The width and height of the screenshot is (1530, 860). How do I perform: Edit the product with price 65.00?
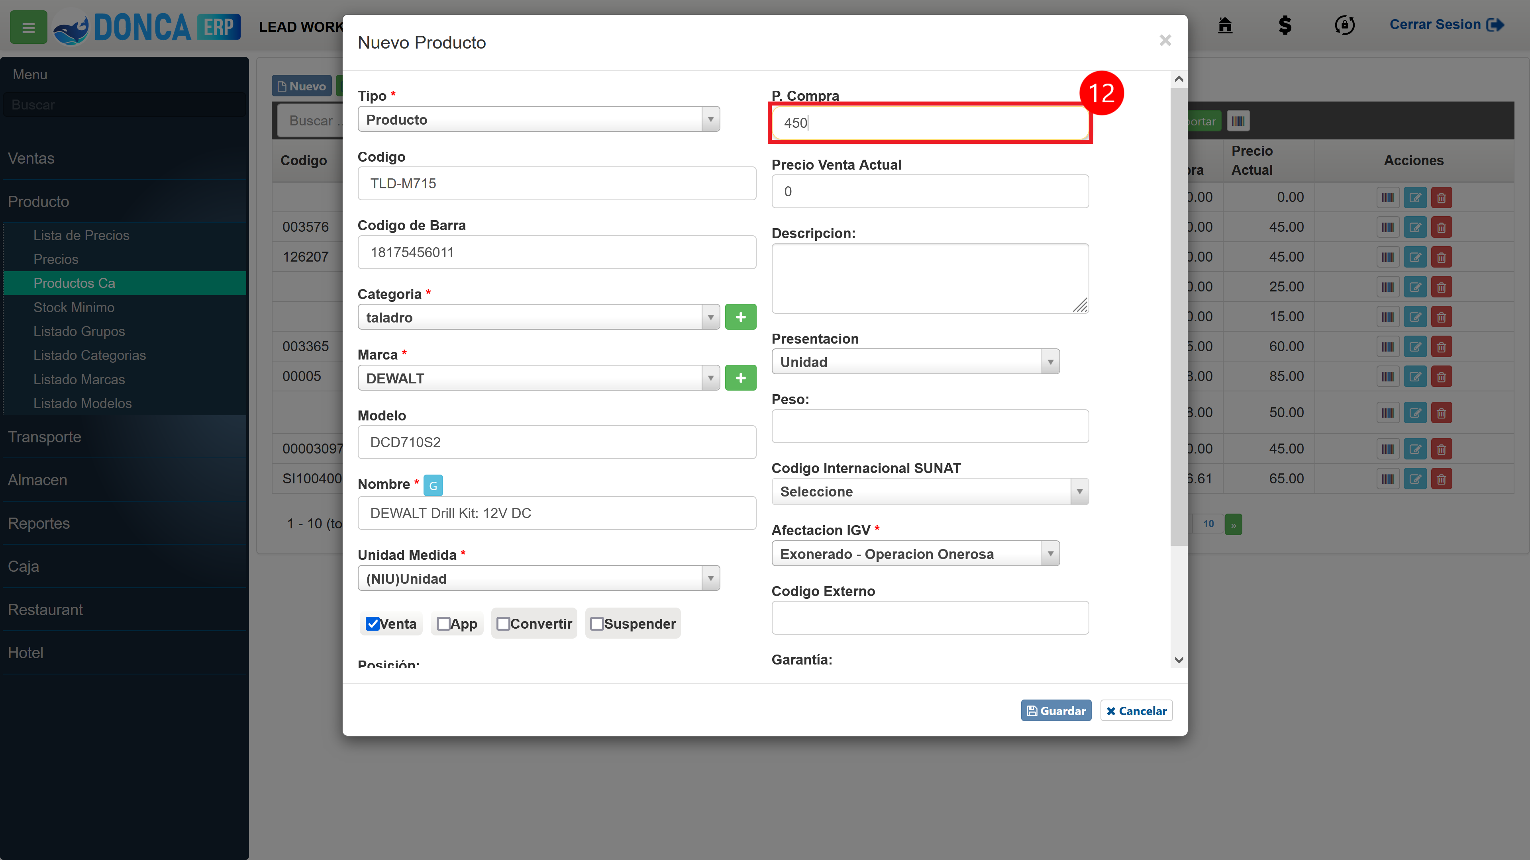[1415, 479]
